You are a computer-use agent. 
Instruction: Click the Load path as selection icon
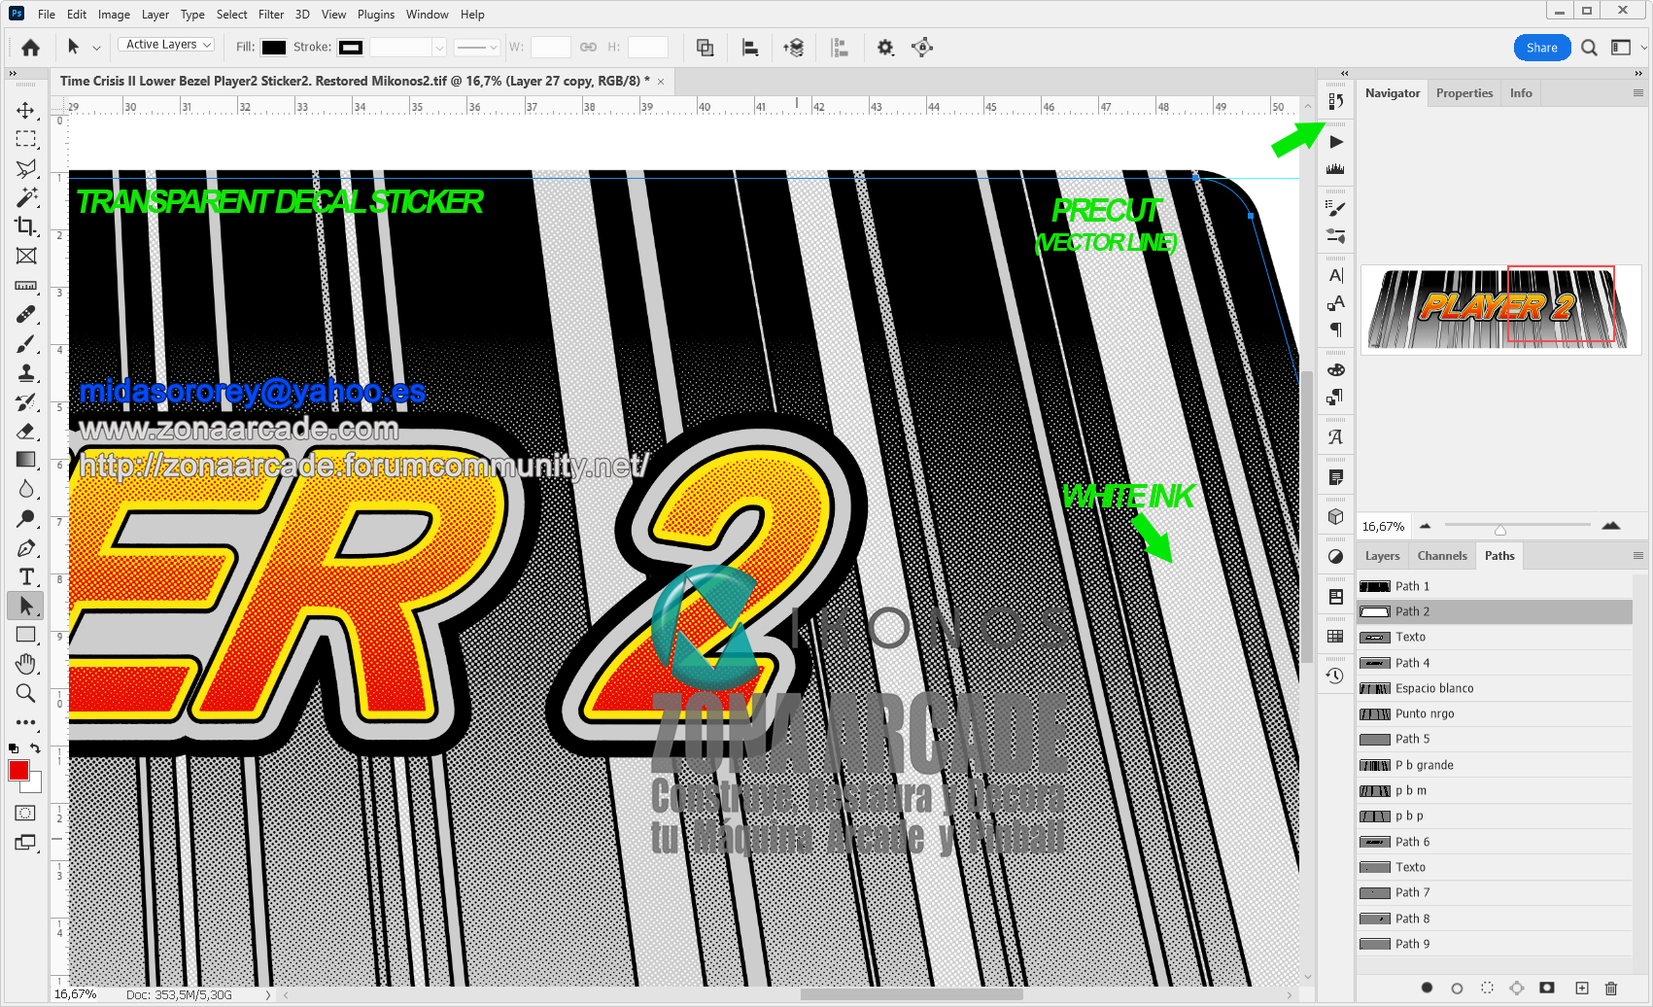1487,988
